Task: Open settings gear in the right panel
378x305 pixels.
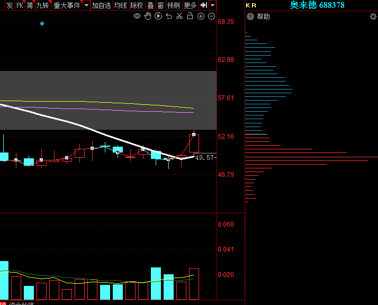Action: coord(373,16)
